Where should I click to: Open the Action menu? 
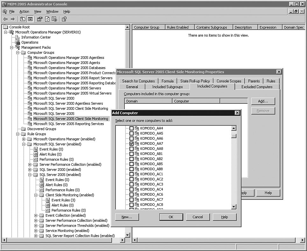point(24,11)
